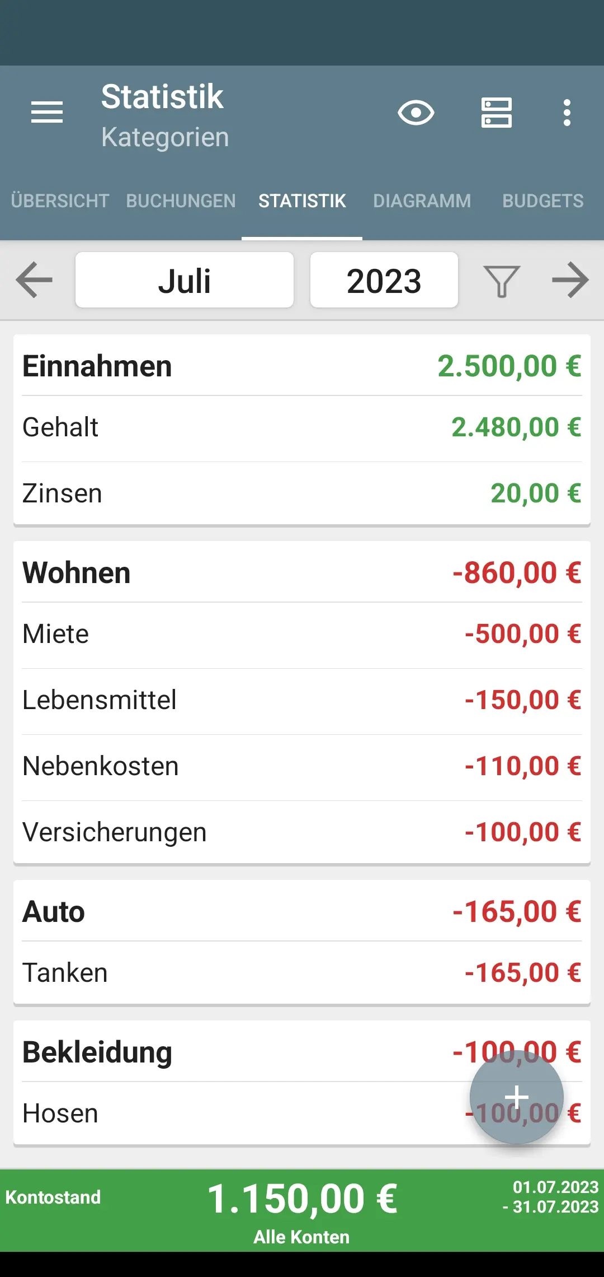Open the hamburger navigation menu

click(x=47, y=113)
